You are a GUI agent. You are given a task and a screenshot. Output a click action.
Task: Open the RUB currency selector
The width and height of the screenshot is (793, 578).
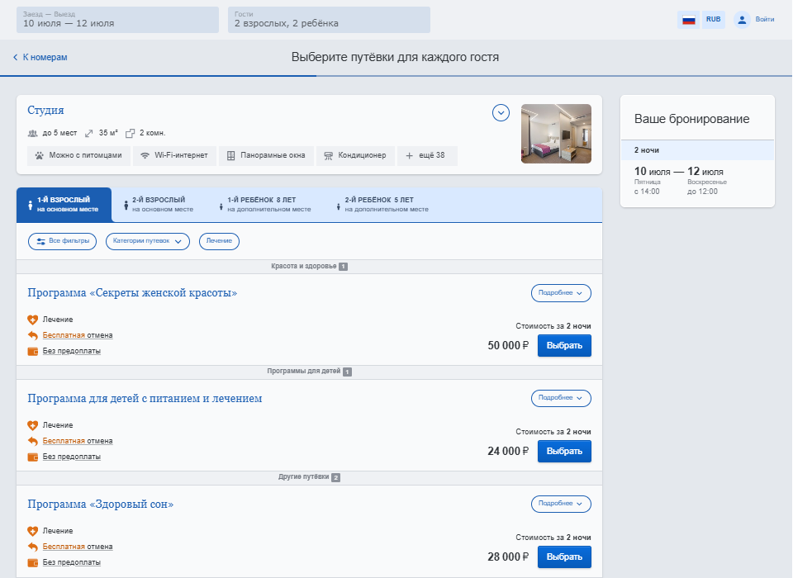coord(714,20)
